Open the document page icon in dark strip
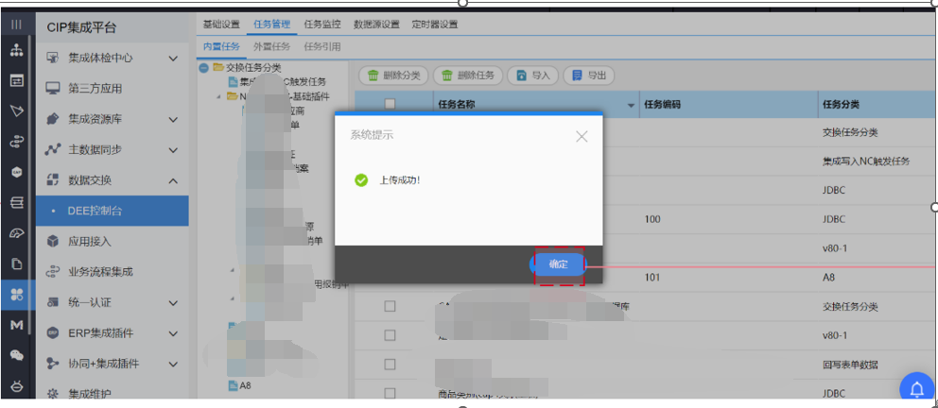938x408 pixels. (x=17, y=263)
